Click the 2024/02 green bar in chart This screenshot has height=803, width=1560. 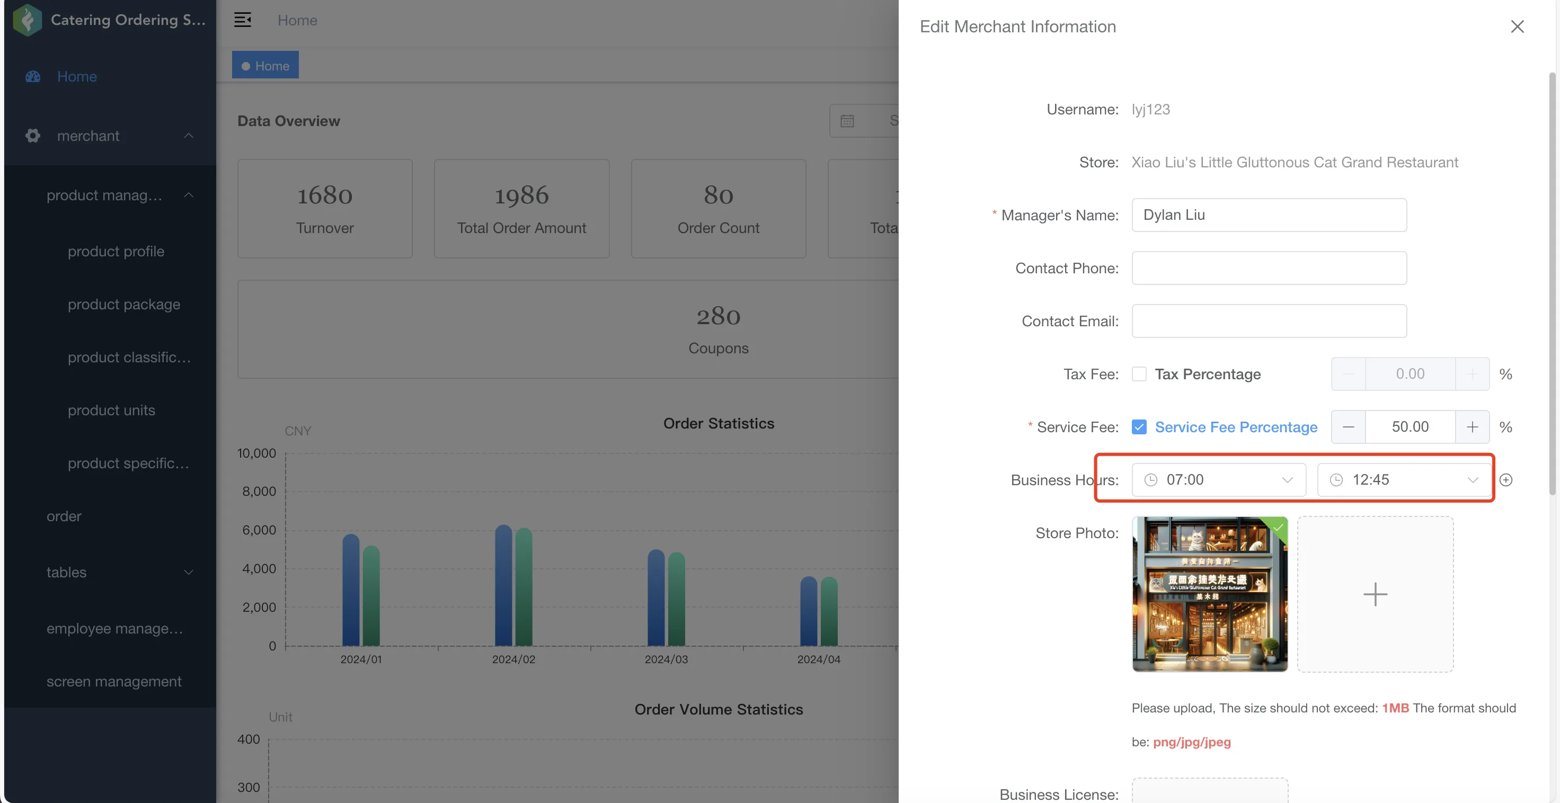point(523,587)
